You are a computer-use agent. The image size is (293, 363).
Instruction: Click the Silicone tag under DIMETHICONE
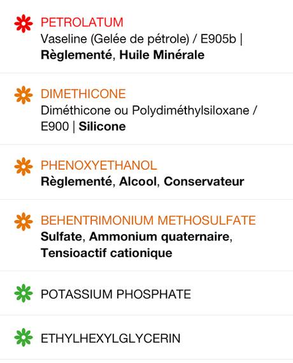(x=102, y=126)
